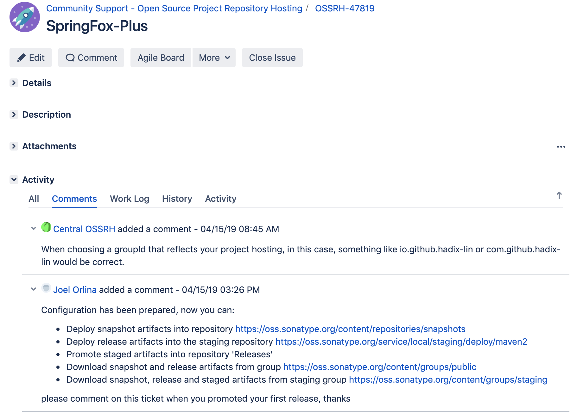Click 'Configuration has been prepared' text
Screen dimensions: 577x413
138,310
